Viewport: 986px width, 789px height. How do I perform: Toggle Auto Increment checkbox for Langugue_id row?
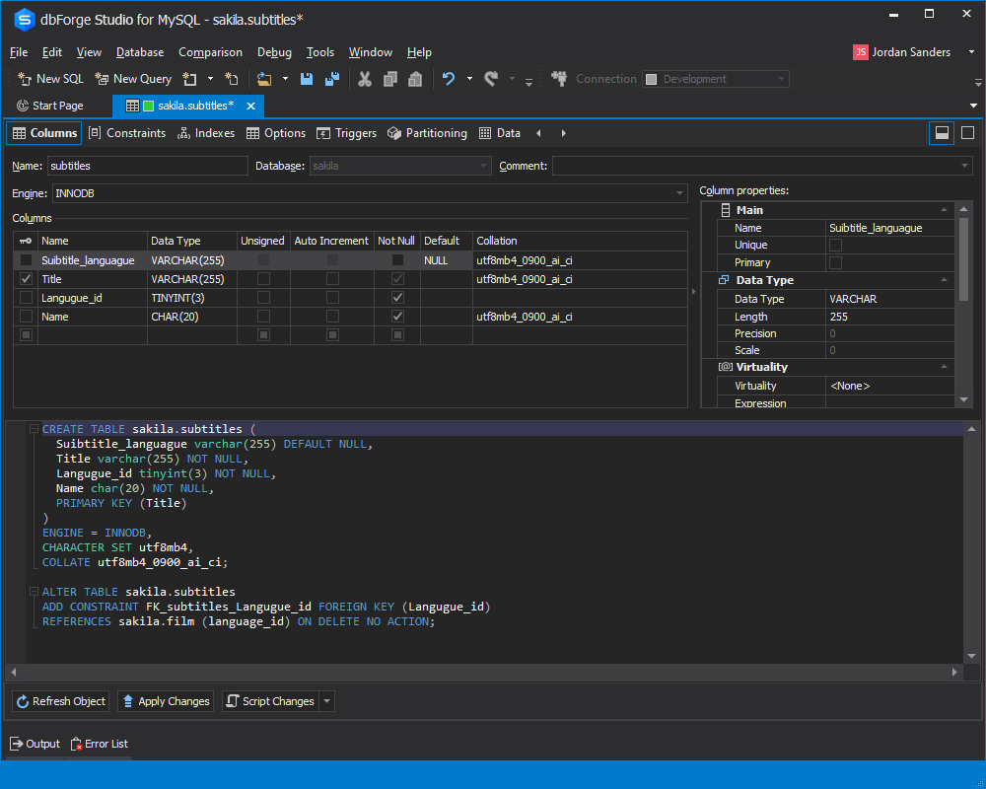click(332, 298)
